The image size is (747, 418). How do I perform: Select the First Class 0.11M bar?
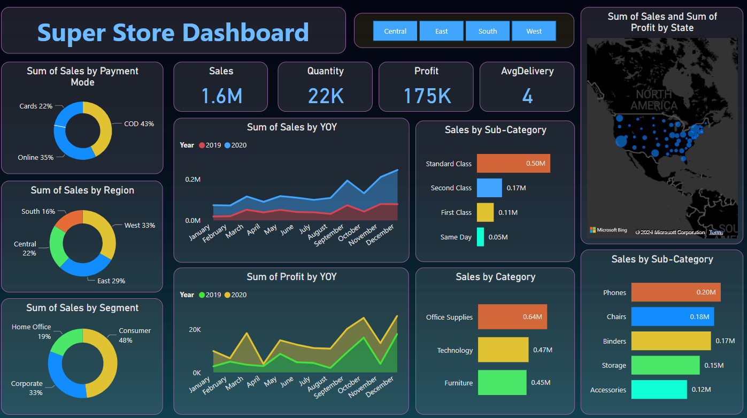485,212
